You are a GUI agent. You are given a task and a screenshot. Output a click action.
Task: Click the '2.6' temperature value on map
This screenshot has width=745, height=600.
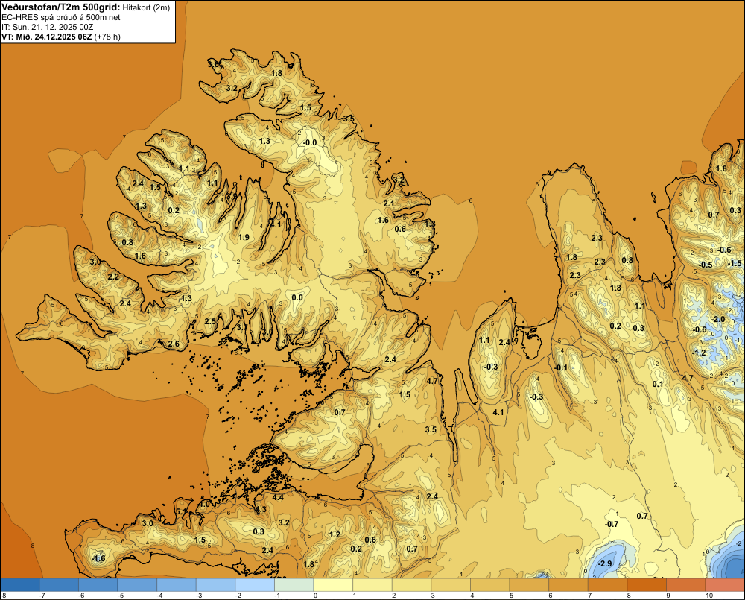point(174,344)
